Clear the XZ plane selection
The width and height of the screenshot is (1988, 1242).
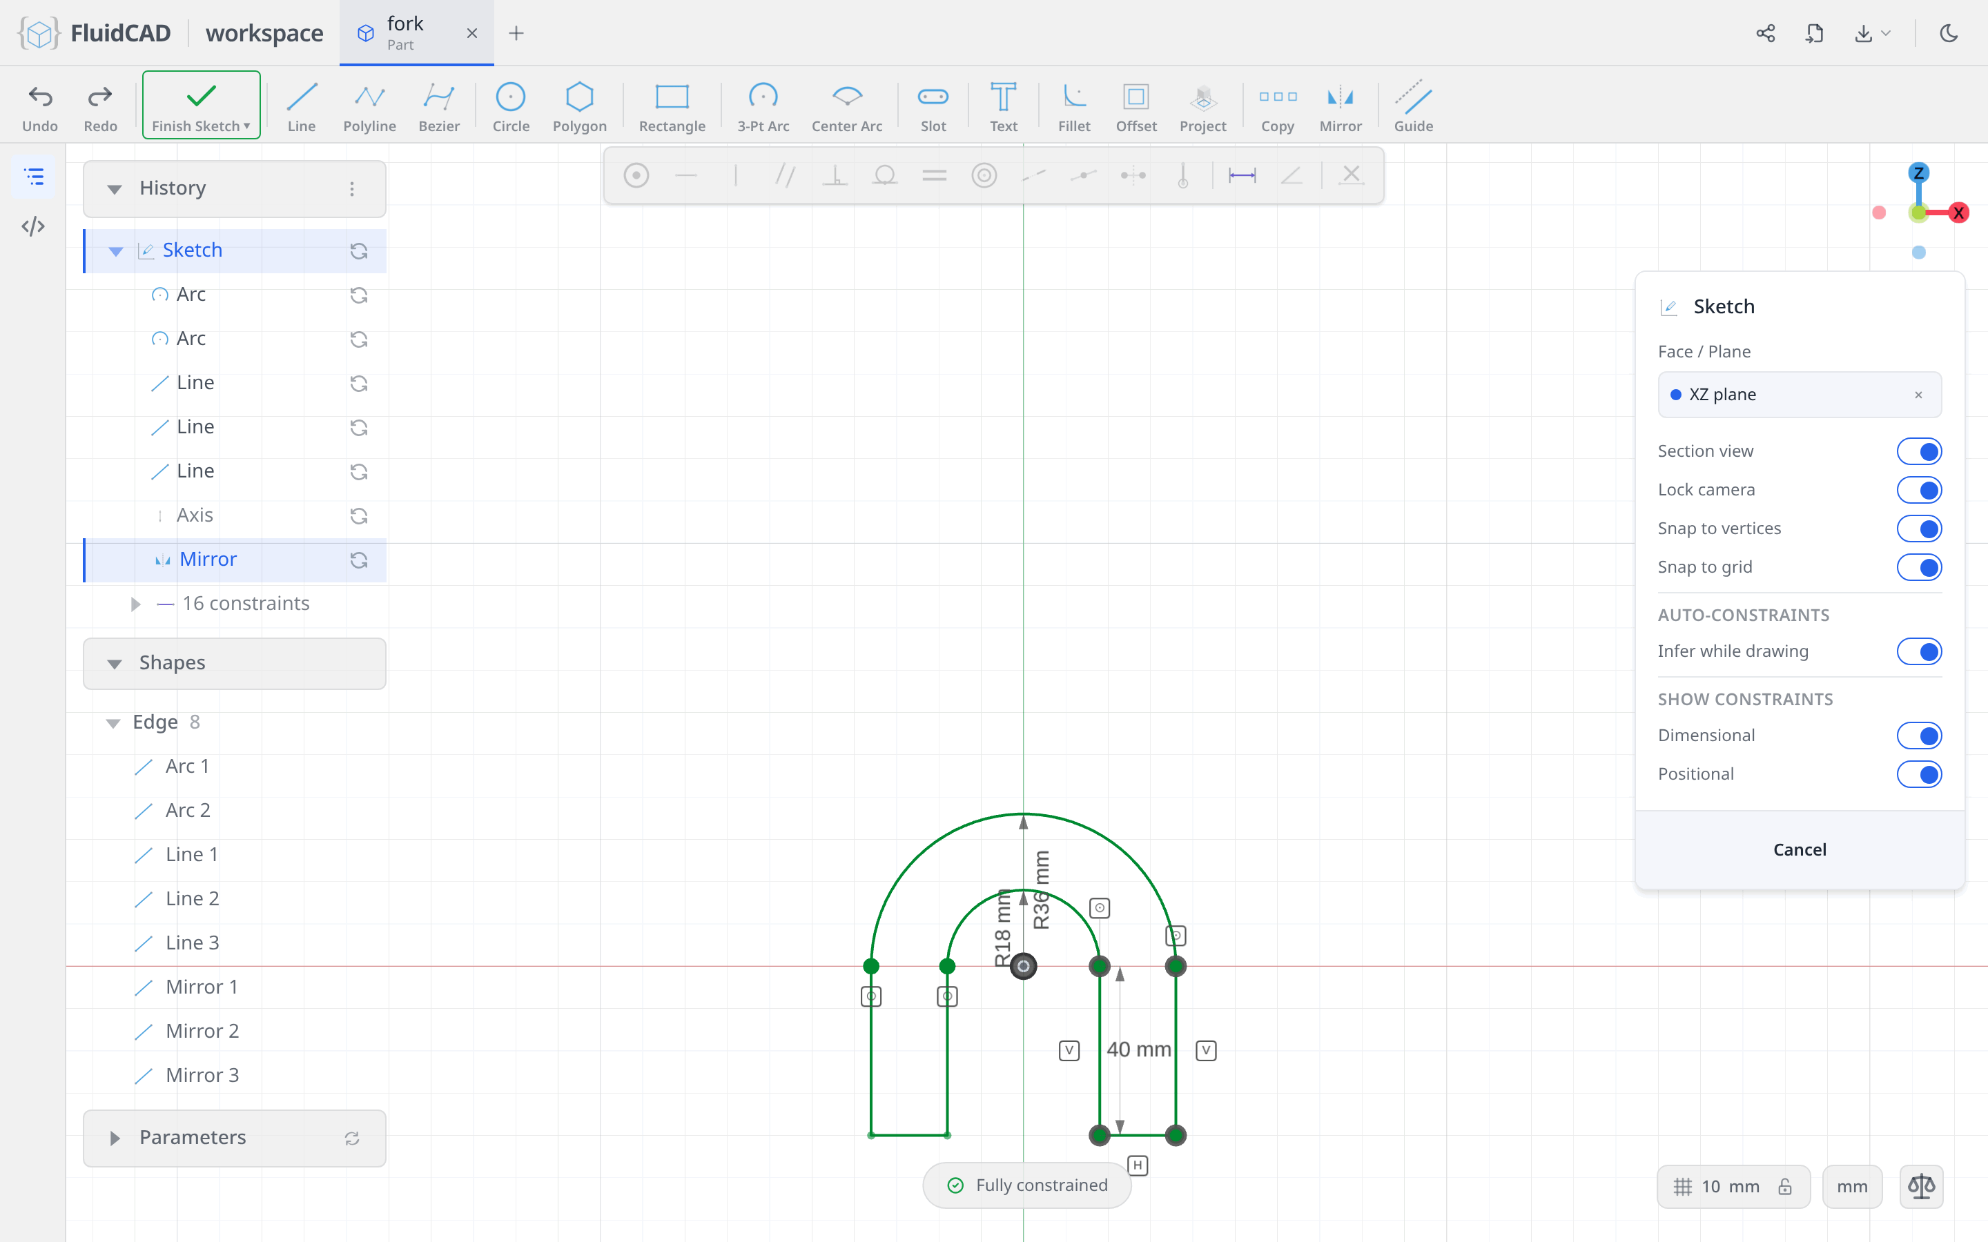pyautogui.click(x=1918, y=395)
